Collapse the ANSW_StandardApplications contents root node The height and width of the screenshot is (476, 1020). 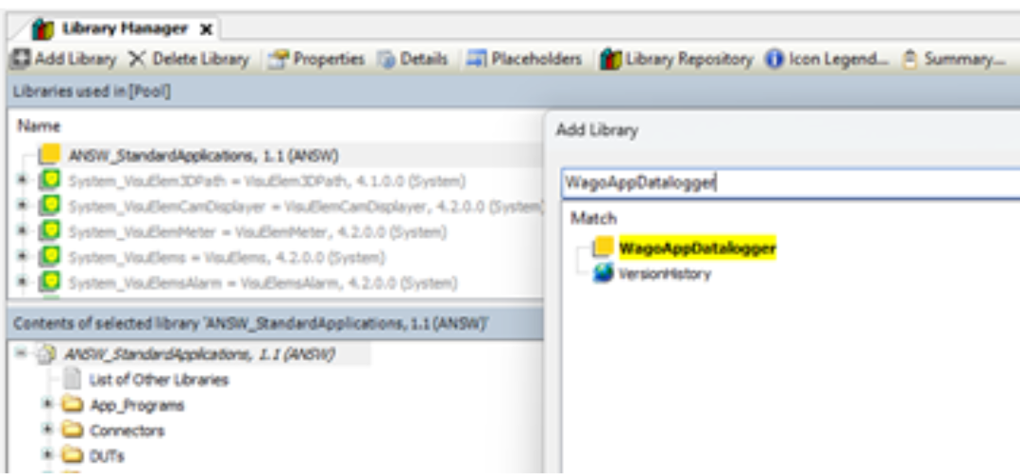coord(22,354)
